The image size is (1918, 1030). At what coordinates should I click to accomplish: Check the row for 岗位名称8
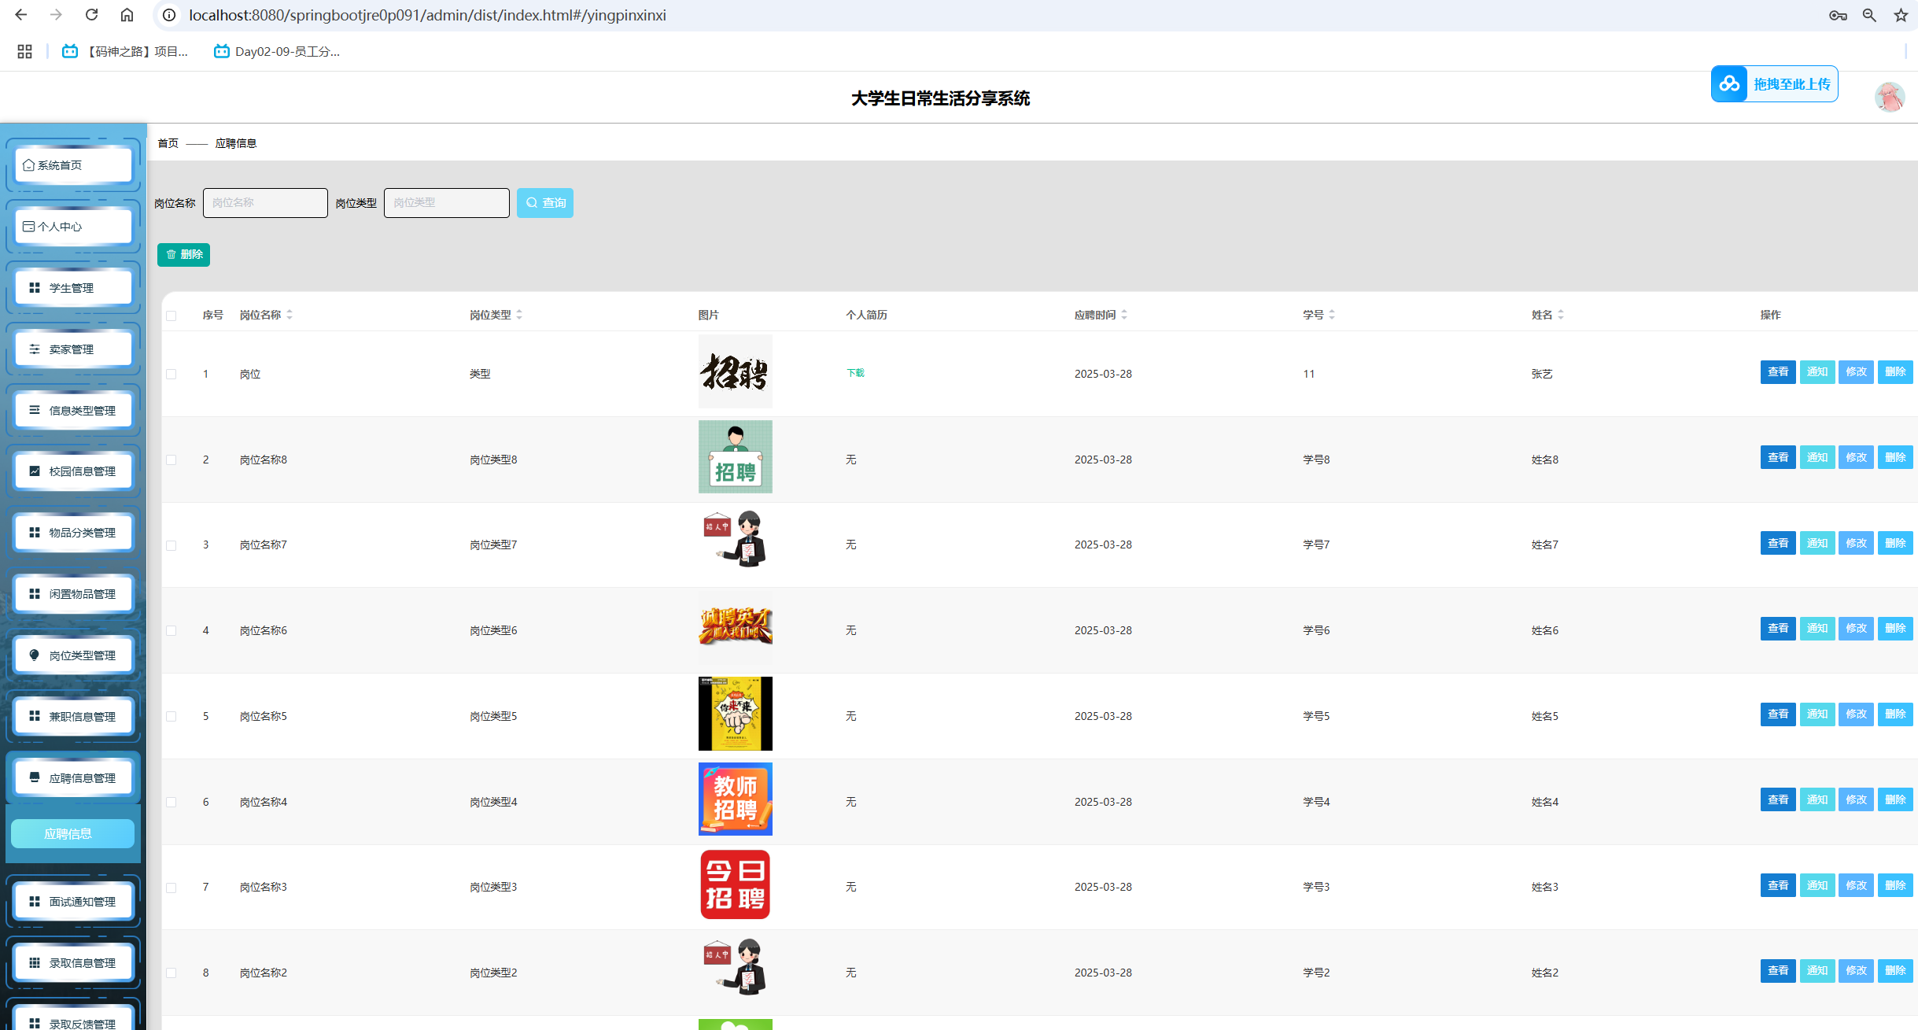pos(172,460)
